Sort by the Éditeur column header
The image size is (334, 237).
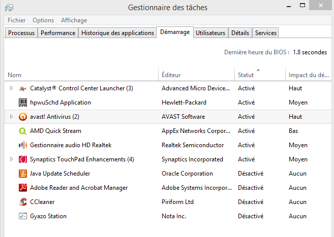[x=171, y=75]
